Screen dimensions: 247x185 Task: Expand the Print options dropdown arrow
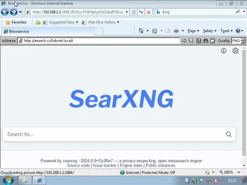[x=183, y=31]
